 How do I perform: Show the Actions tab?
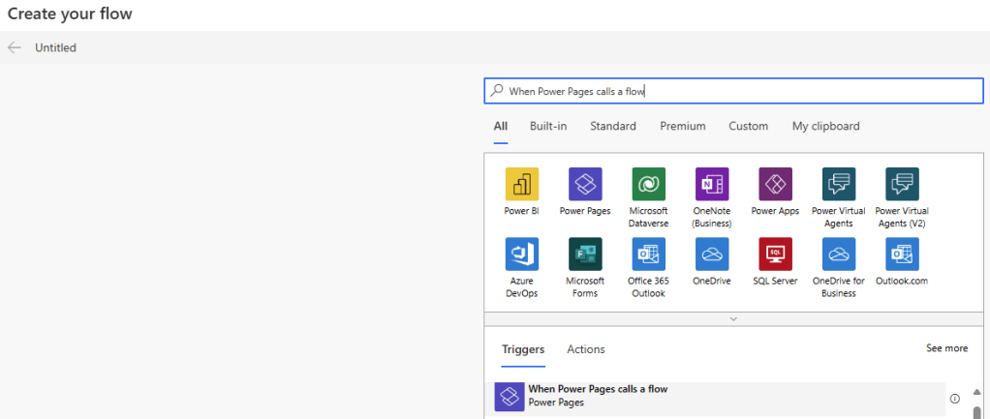tap(586, 349)
